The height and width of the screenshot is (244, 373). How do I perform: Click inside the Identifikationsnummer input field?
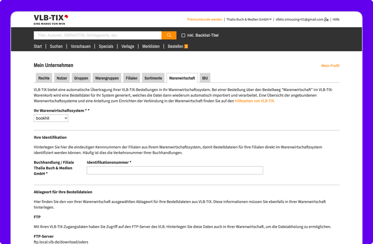coord(175,170)
